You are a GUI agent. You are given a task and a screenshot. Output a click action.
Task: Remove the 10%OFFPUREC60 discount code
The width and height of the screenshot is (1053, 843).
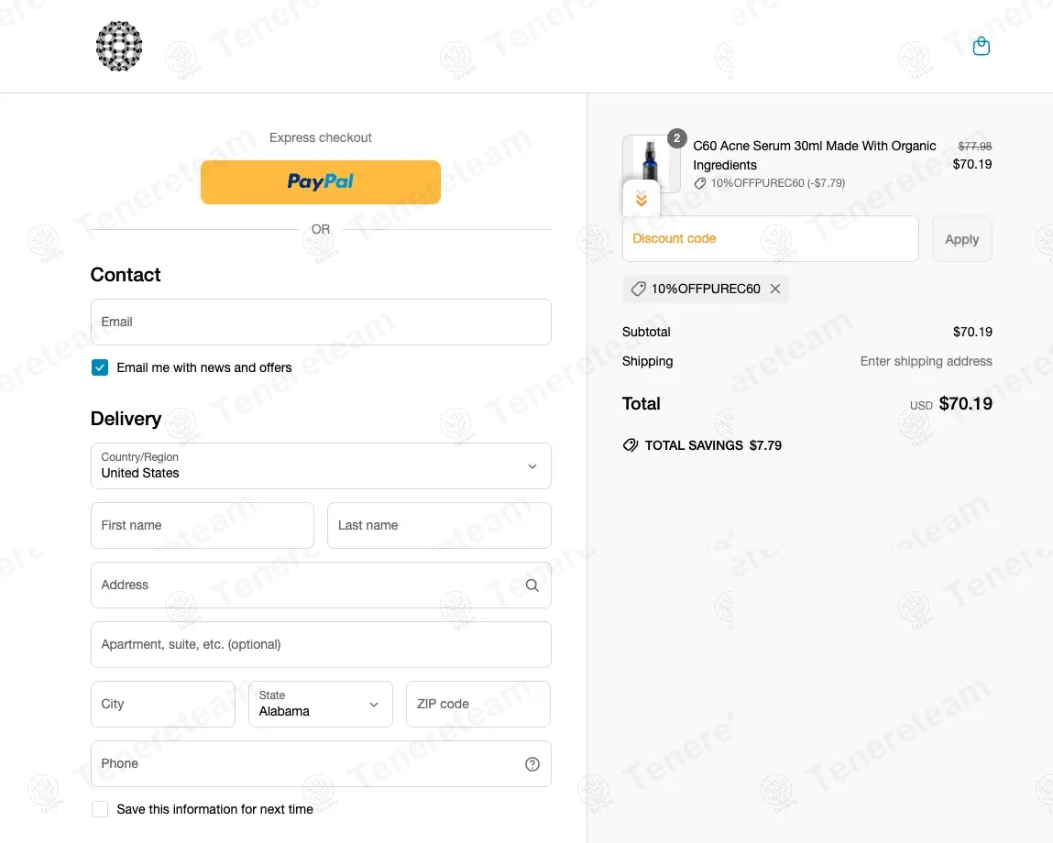(x=775, y=289)
